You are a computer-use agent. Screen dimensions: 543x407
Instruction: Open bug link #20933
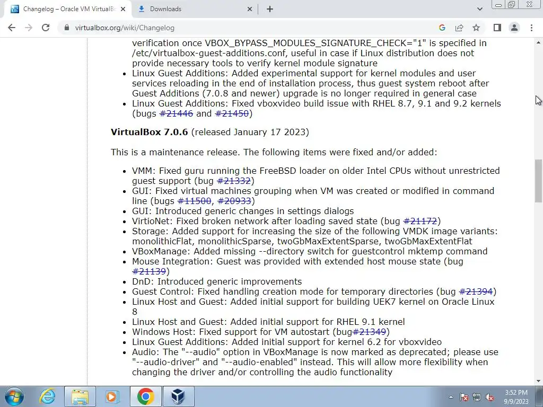pyautogui.click(x=234, y=201)
